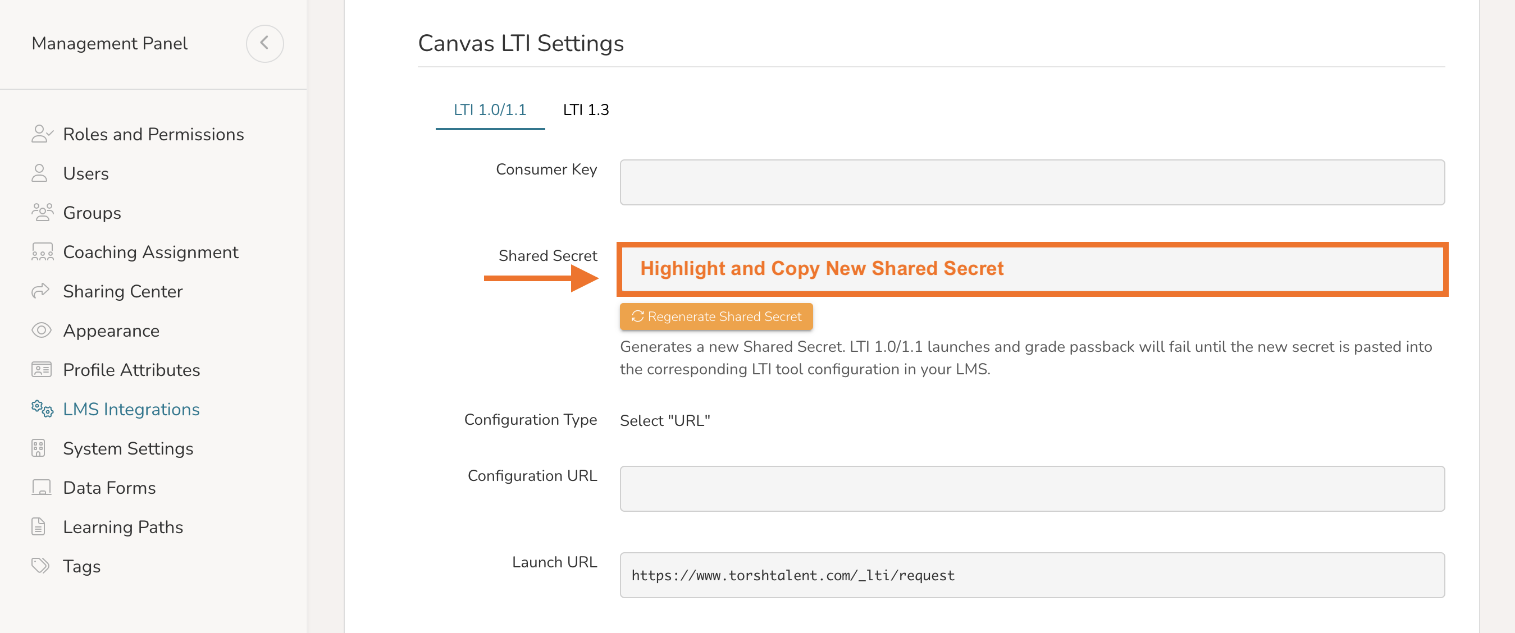Collapse the Management Panel with chevron button

[x=264, y=43]
